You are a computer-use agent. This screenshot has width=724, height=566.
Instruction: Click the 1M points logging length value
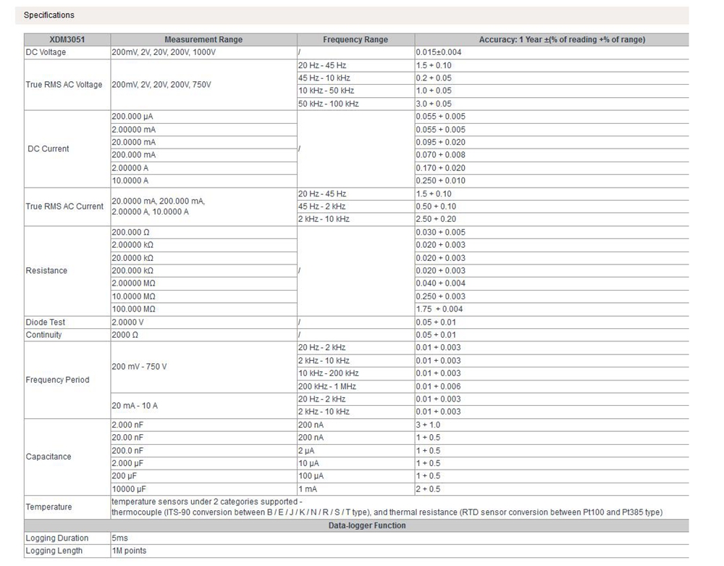pos(129,551)
